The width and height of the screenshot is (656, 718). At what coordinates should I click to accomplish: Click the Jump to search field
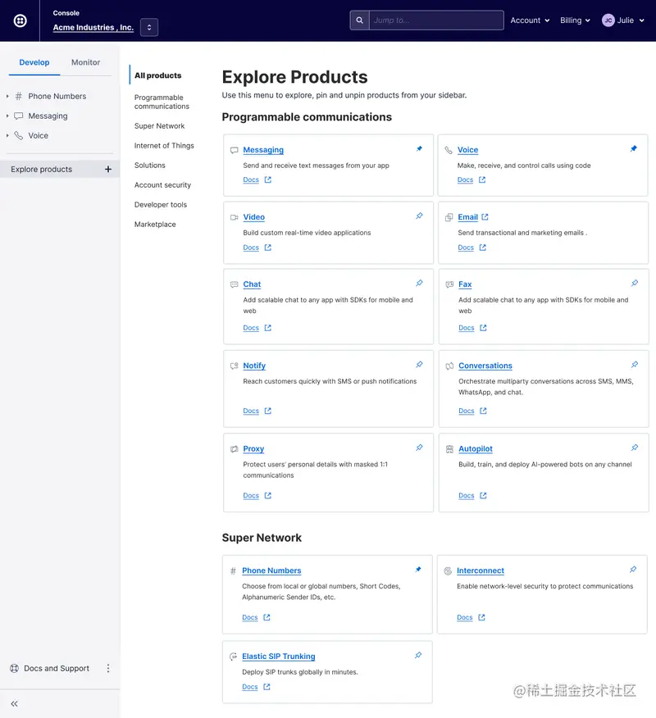coord(435,20)
